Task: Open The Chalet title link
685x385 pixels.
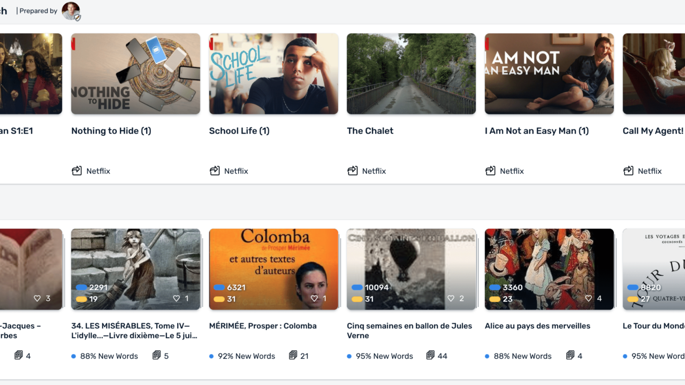Action: 370,131
